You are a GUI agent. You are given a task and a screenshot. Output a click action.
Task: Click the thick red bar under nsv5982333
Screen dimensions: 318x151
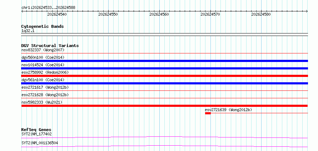click(x=164, y=106)
